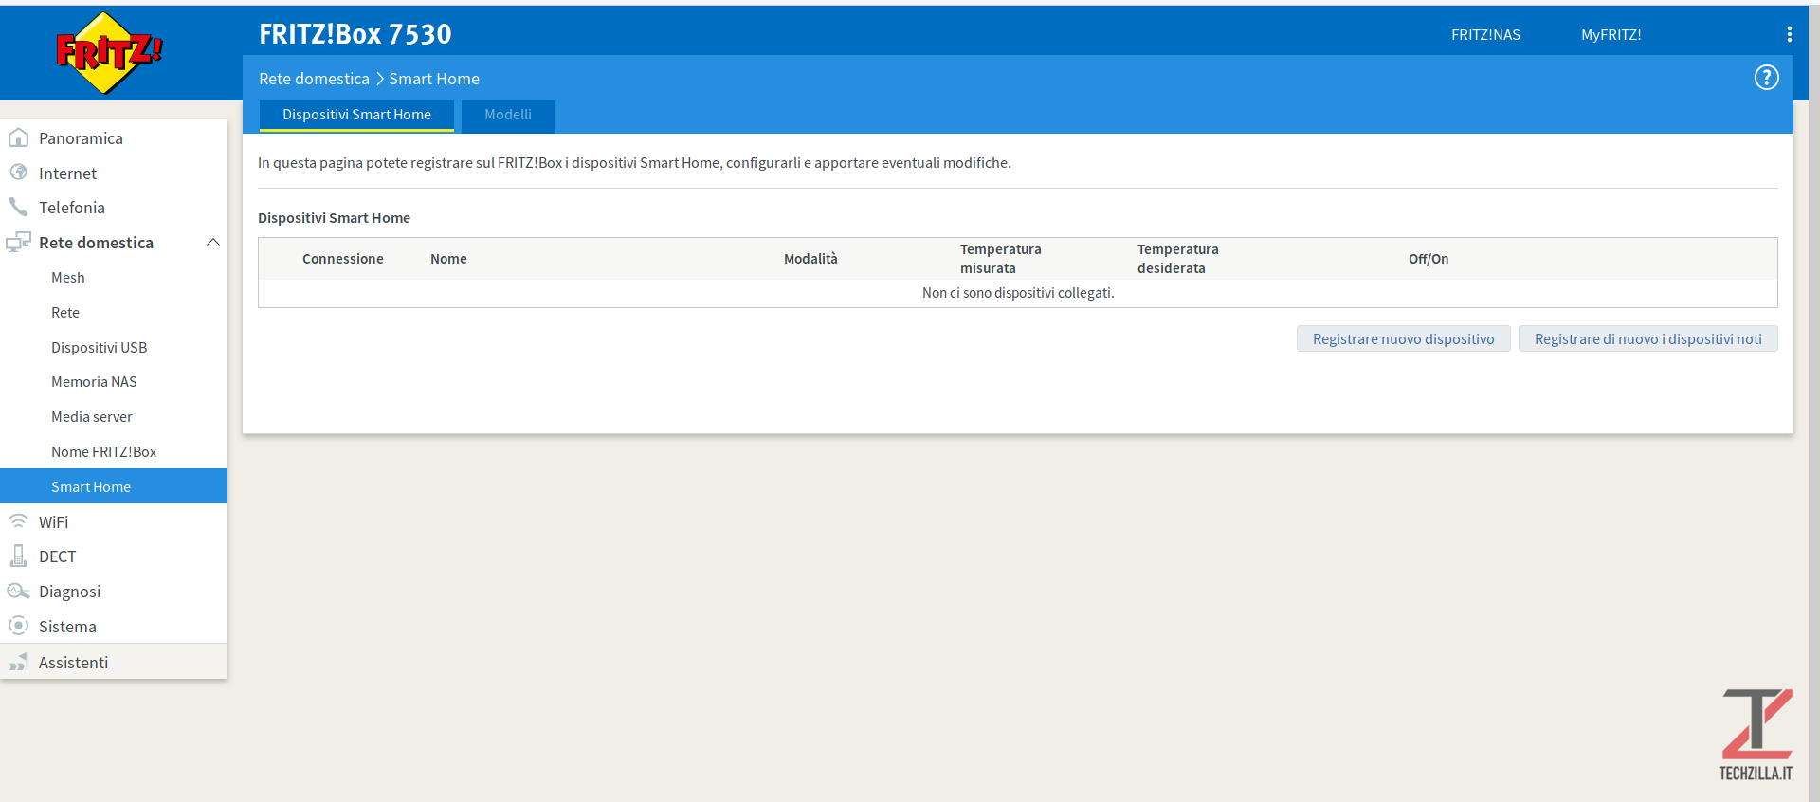Viewport: 1820px width, 802px height.
Task: Click the DECT handset icon
Action: [18, 556]
